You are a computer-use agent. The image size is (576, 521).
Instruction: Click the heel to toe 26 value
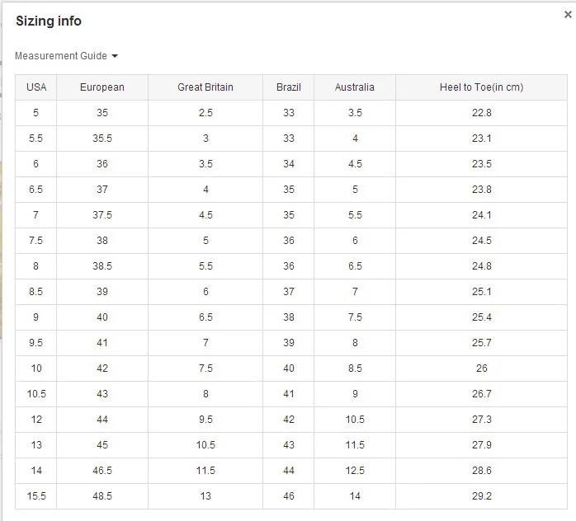point(482,368)
